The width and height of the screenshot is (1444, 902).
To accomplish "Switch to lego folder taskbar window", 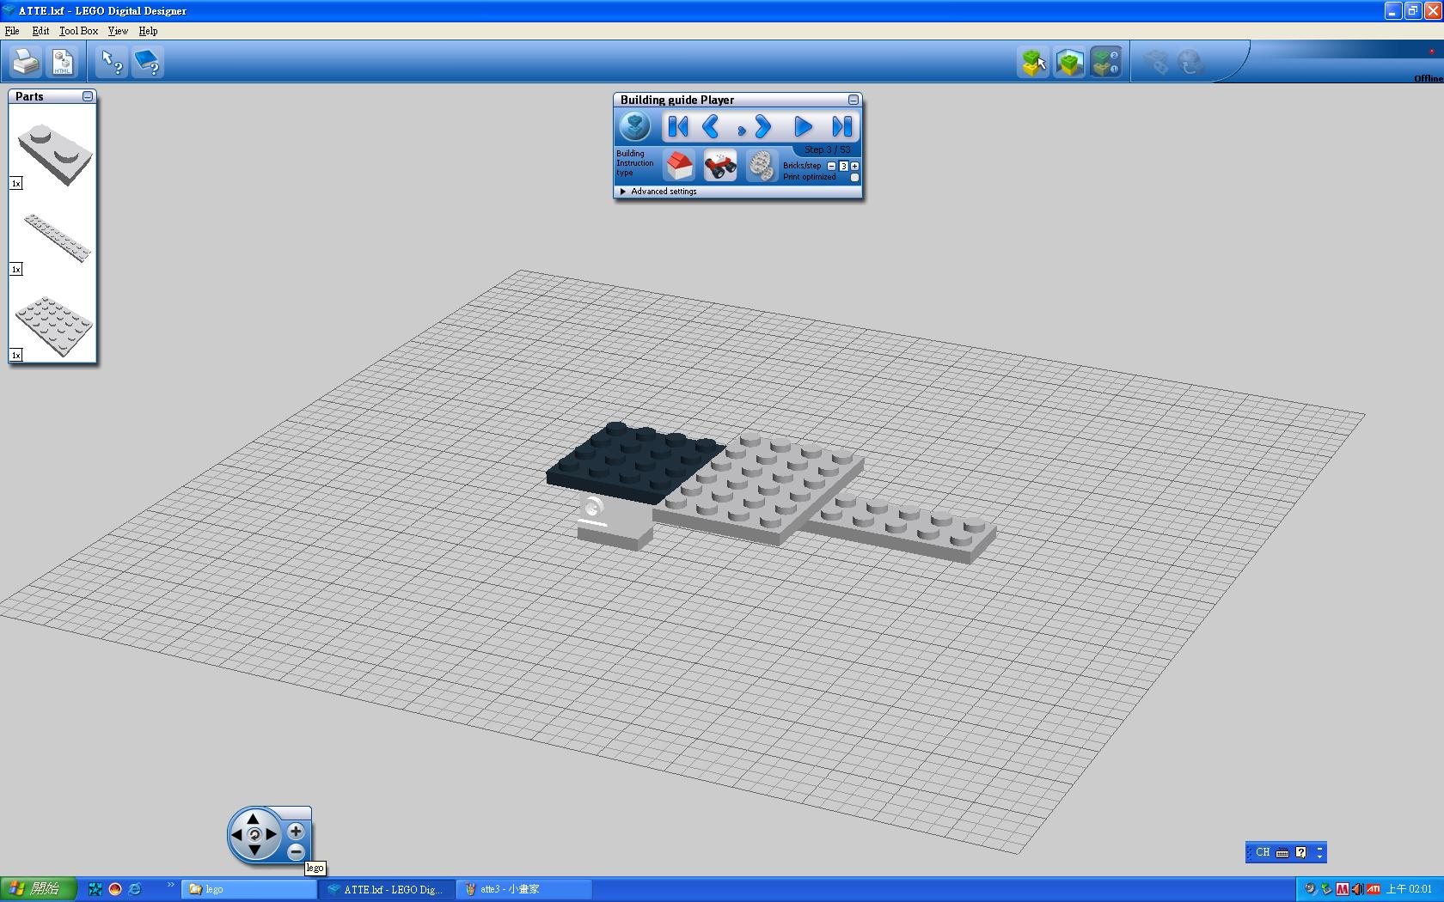I will (249, 889).
